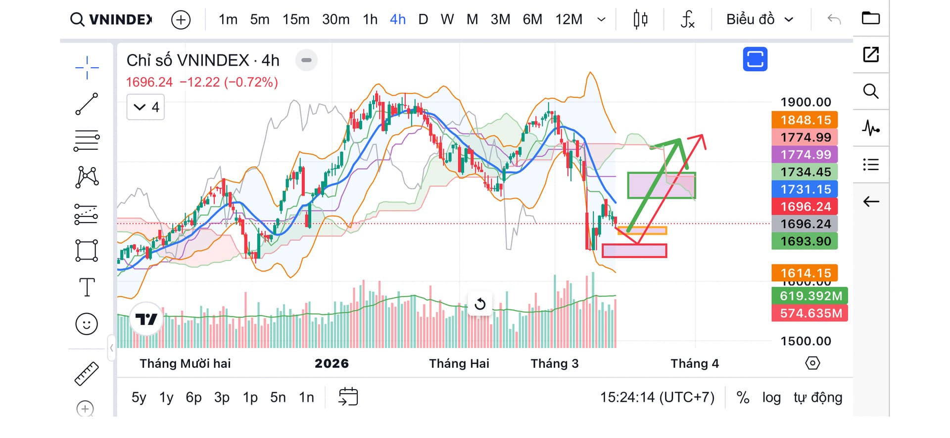The image size is (950, 438).
Task: Click the go-to-date calendar icon
Action: [348, 397]
